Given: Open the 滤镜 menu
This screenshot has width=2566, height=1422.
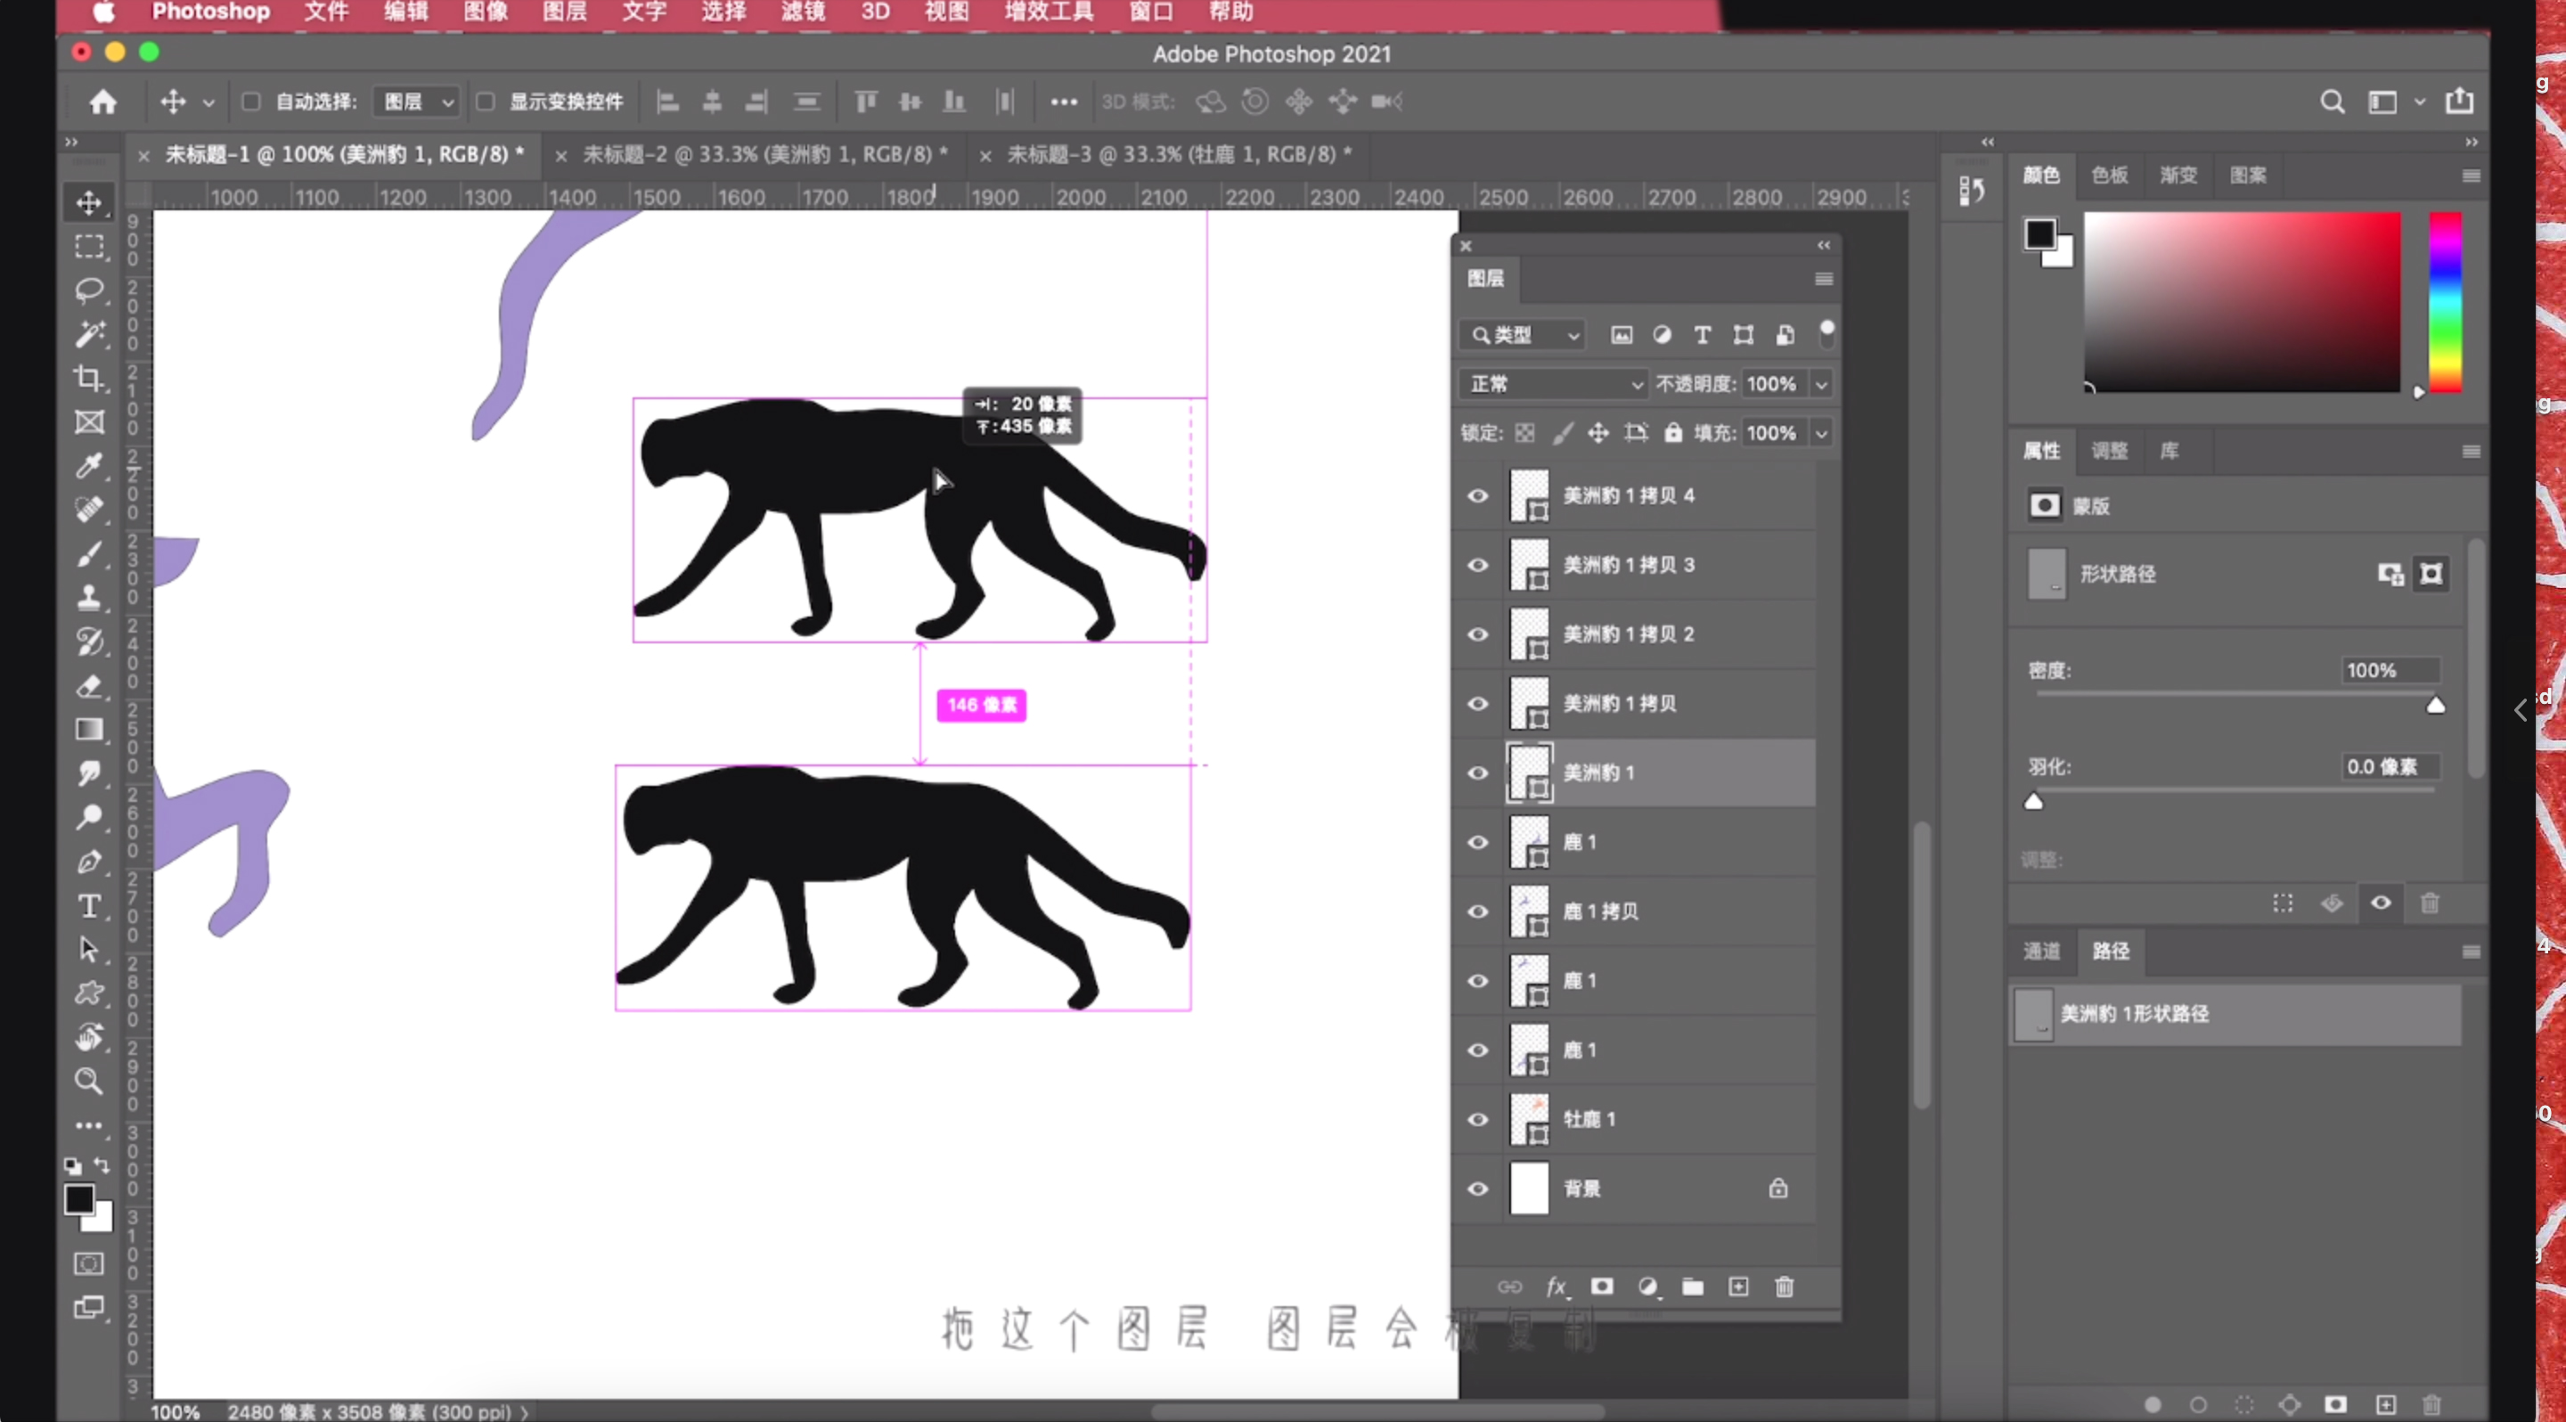Looking at the screenshot, I should (802, 12).
